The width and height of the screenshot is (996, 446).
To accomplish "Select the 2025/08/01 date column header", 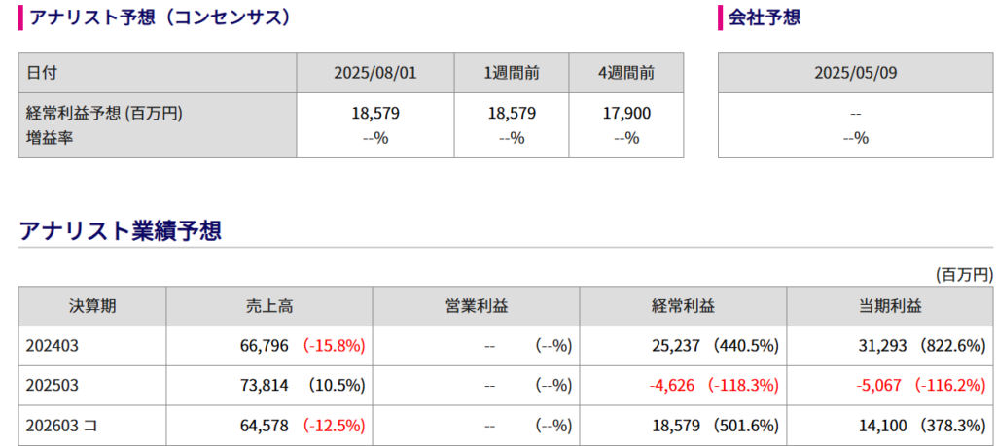I will click(374, 73).
